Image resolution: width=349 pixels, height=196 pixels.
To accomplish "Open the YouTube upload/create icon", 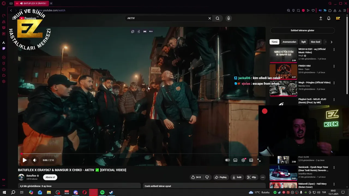I will click(x=321, y=18).
